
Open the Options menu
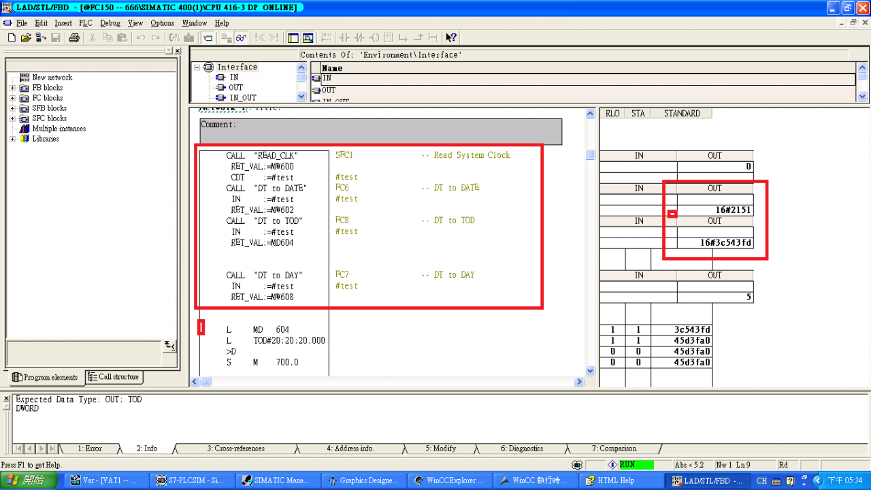(162, 23)
